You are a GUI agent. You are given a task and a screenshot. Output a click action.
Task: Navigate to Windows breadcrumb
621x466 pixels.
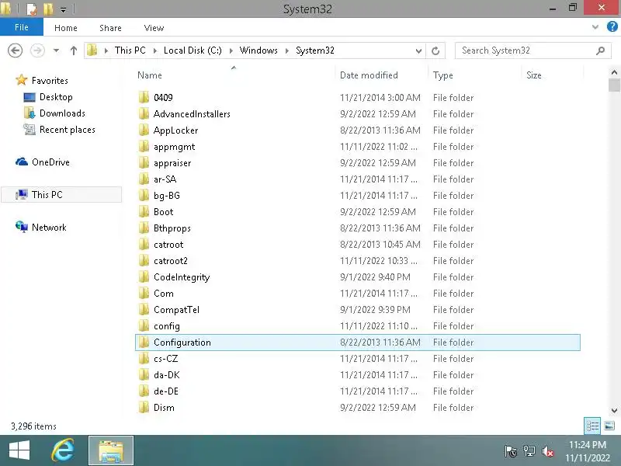(x=258, y=50)
